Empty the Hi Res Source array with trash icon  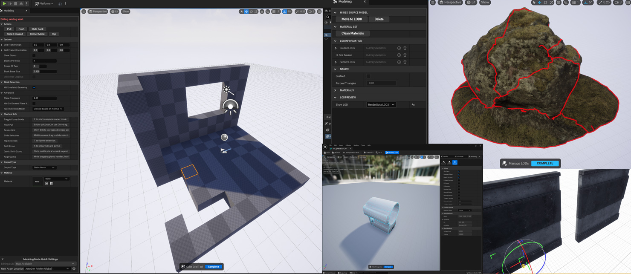(405, 55)
